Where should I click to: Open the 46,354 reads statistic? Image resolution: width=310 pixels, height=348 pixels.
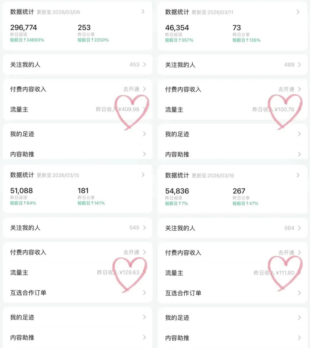pos(177,28)
